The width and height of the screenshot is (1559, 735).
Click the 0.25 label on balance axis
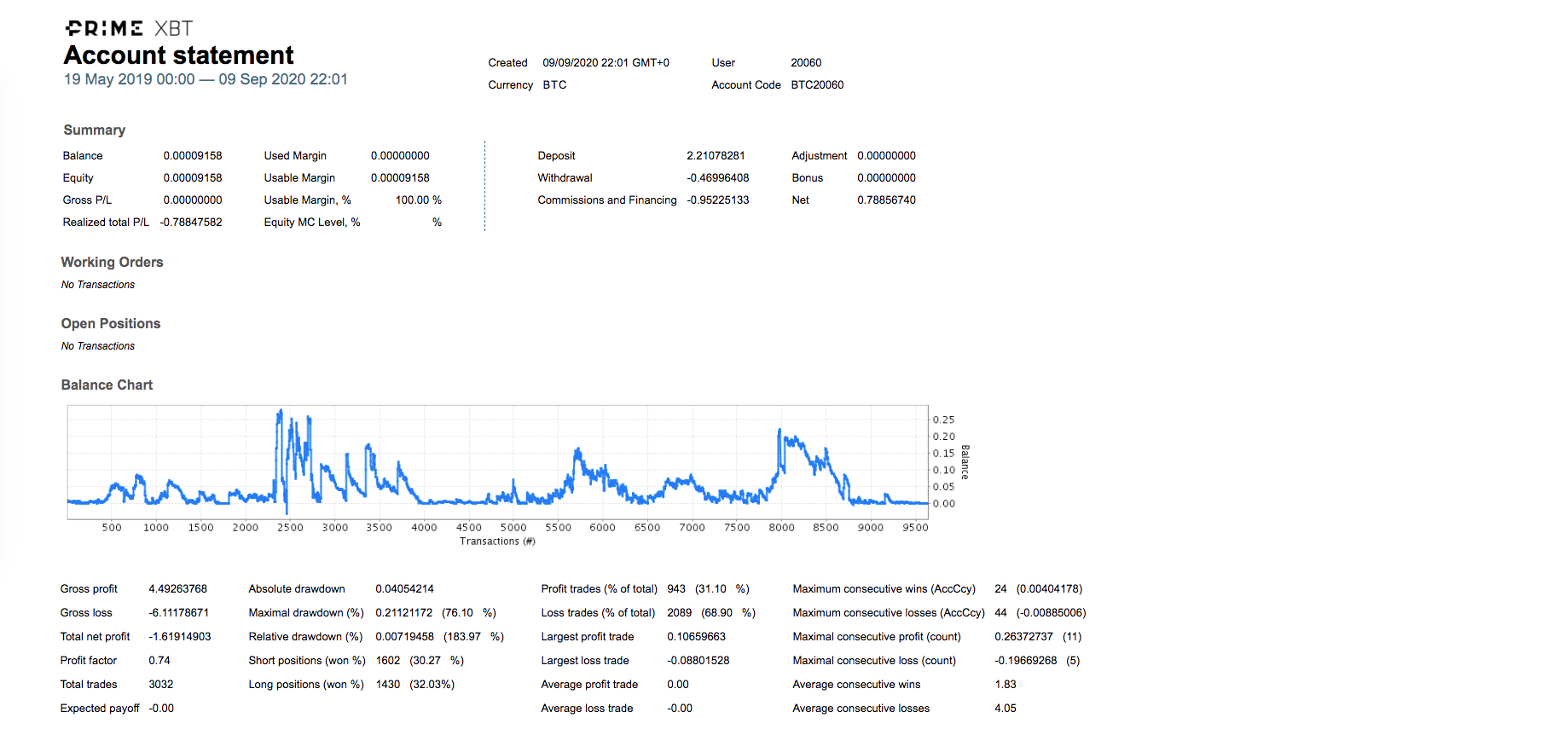[943, 420]
